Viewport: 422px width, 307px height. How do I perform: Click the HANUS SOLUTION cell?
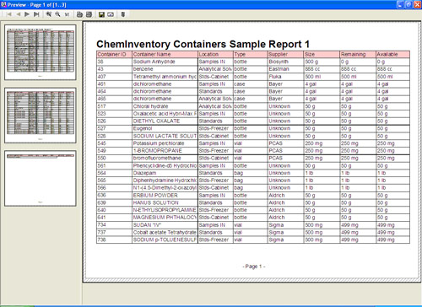click(165, 202)
